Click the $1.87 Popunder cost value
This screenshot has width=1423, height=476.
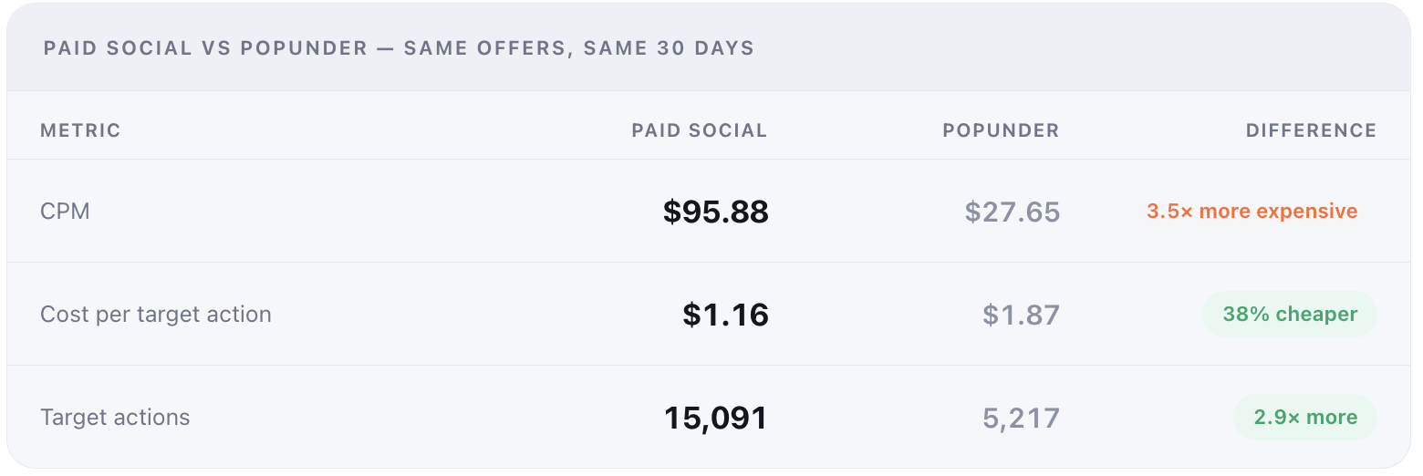point(1022,315)
